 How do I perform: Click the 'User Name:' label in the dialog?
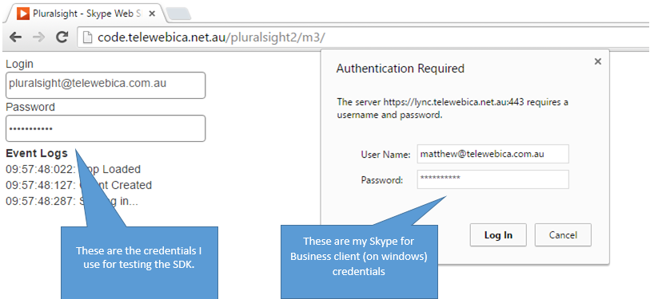(x=385, y=155)
